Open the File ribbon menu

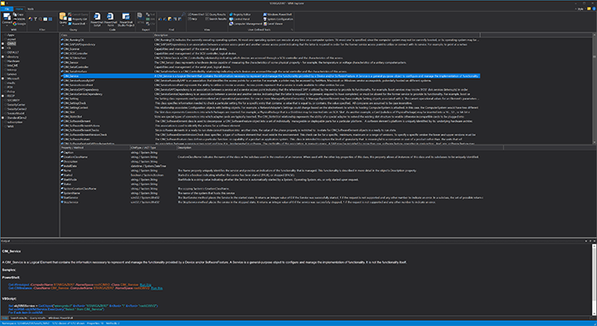pyautogui.click(x=7, y=8)
